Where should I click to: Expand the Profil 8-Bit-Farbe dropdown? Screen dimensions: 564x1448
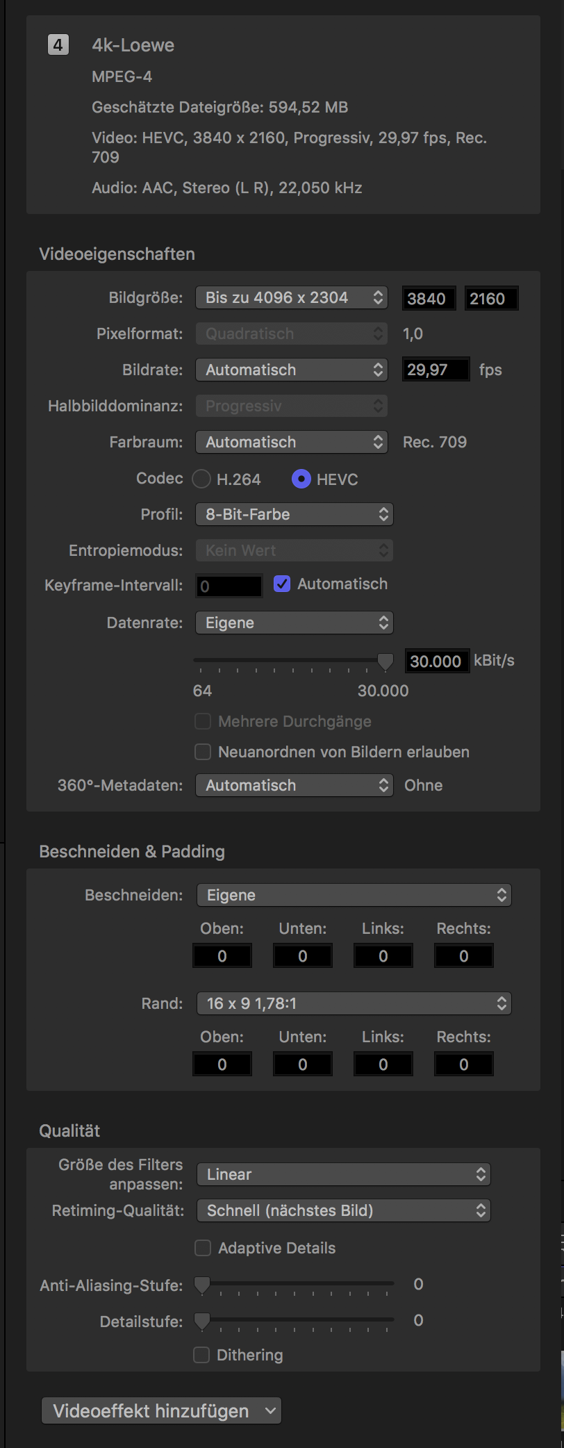click(x=295, y=514)
